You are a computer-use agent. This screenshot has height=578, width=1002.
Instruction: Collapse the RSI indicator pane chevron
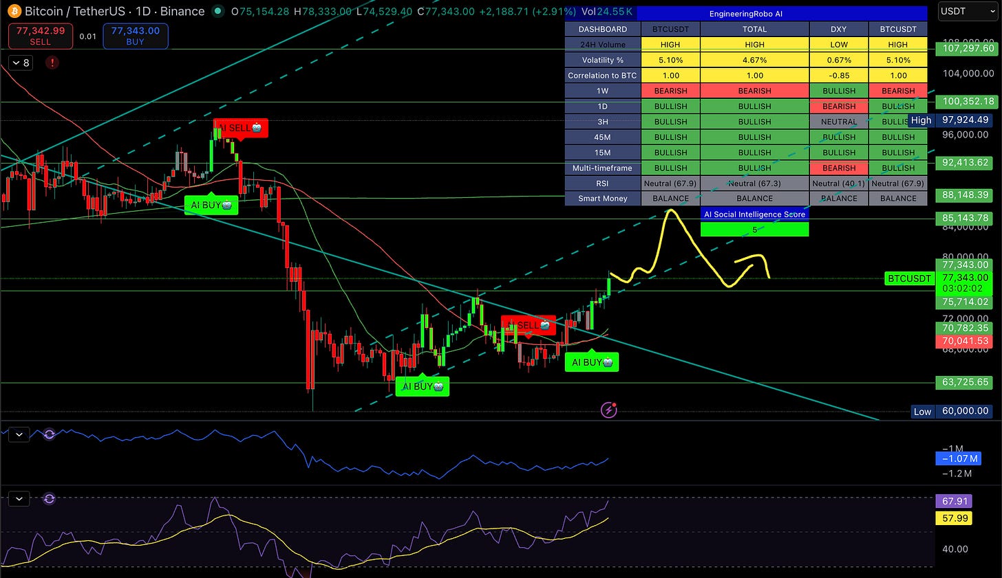(x=19, y=499)
